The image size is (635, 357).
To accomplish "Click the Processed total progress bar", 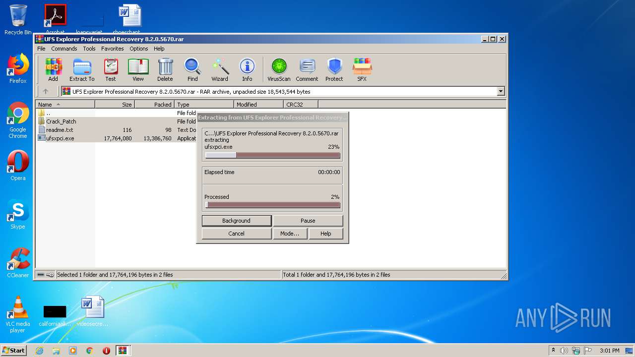I will (273, 205).
